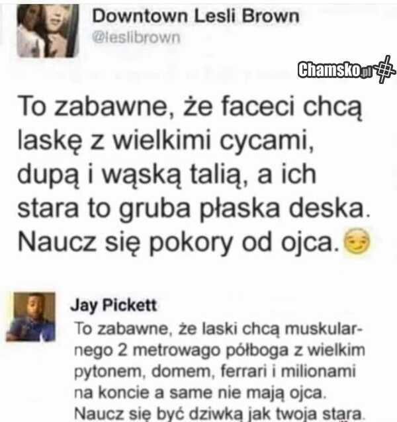Click the smirking emoji after 'ojca.'

(357, 242)
